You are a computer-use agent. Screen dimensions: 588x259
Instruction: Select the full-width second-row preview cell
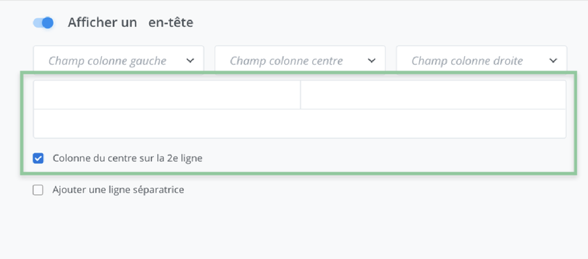[300, 124]
